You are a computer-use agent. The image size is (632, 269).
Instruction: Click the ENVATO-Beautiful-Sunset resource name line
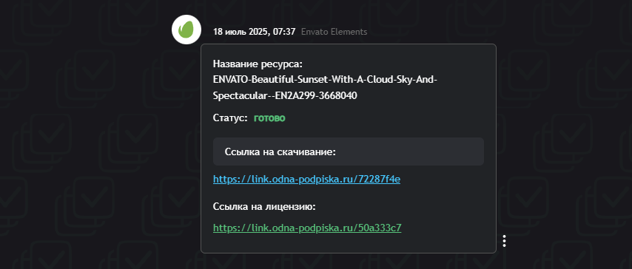(326, 80)
